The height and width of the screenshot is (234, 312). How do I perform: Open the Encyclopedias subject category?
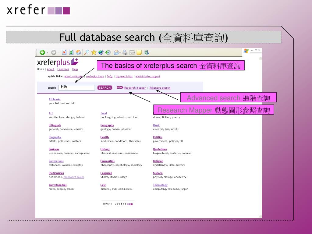pyautogui.click(x=58, y=185)
